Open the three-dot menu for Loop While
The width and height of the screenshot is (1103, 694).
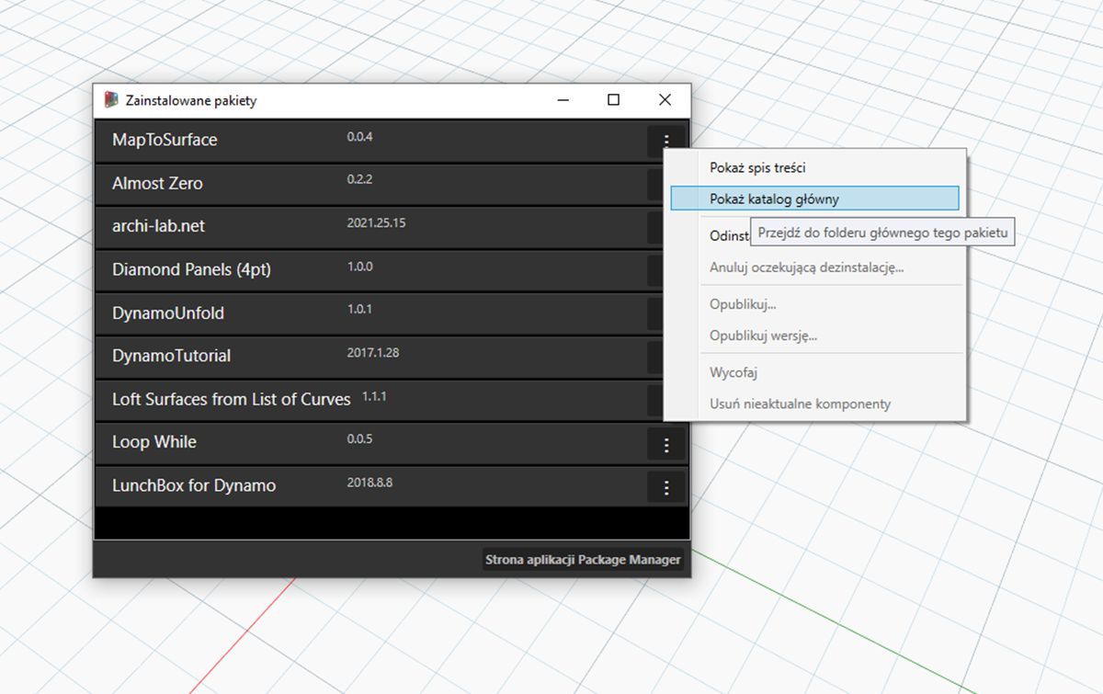(666, 446)
